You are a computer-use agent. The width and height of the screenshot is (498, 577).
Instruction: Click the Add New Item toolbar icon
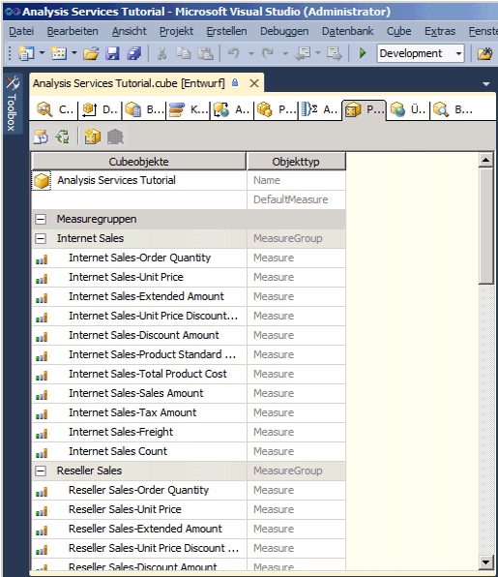pyautogui.click(x=58, y=53)
